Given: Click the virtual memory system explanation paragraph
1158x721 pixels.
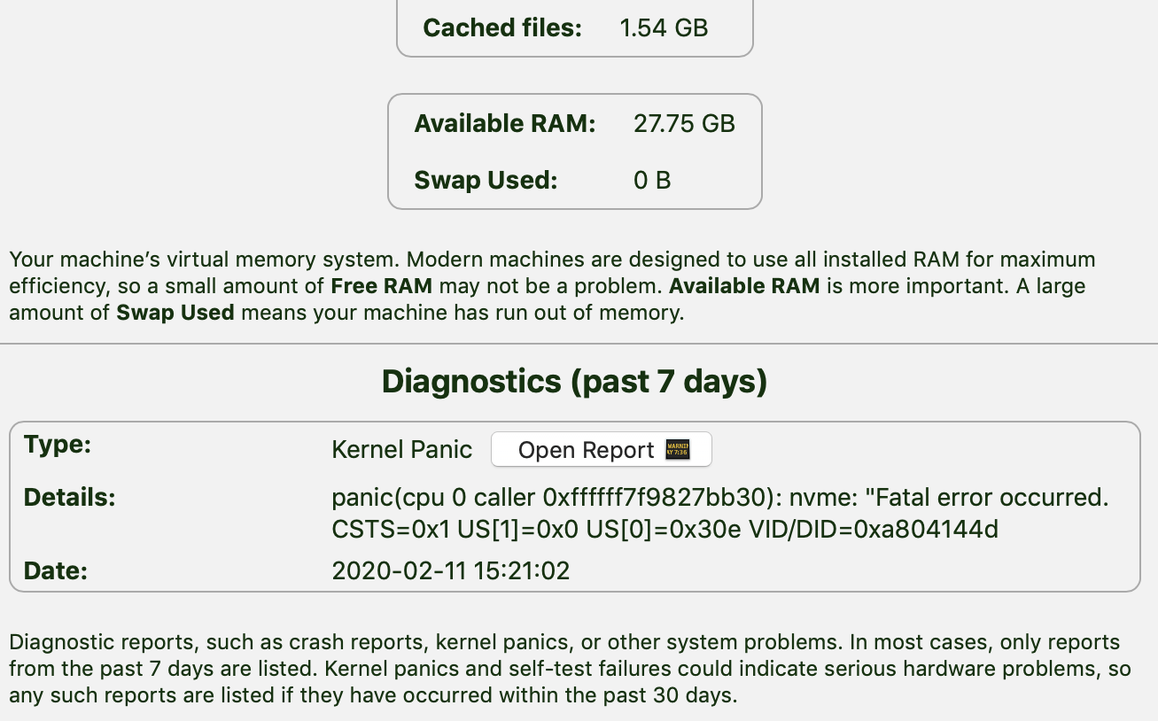Looking at the screenshot, I should click(x=552, y=286).
